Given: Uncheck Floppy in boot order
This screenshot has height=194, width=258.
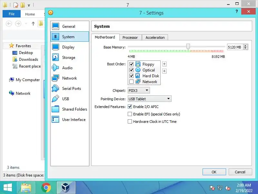Looking at the screenshot, I should click(x=131, y=64).
